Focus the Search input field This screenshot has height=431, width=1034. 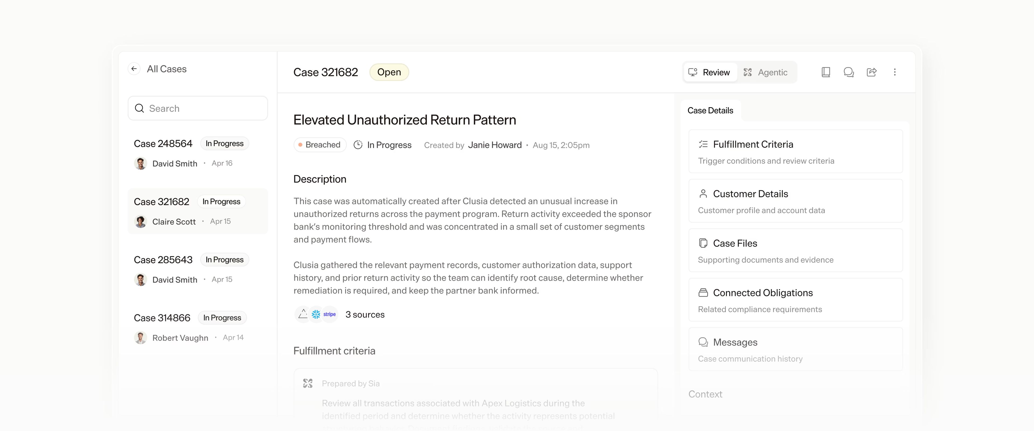197,108
